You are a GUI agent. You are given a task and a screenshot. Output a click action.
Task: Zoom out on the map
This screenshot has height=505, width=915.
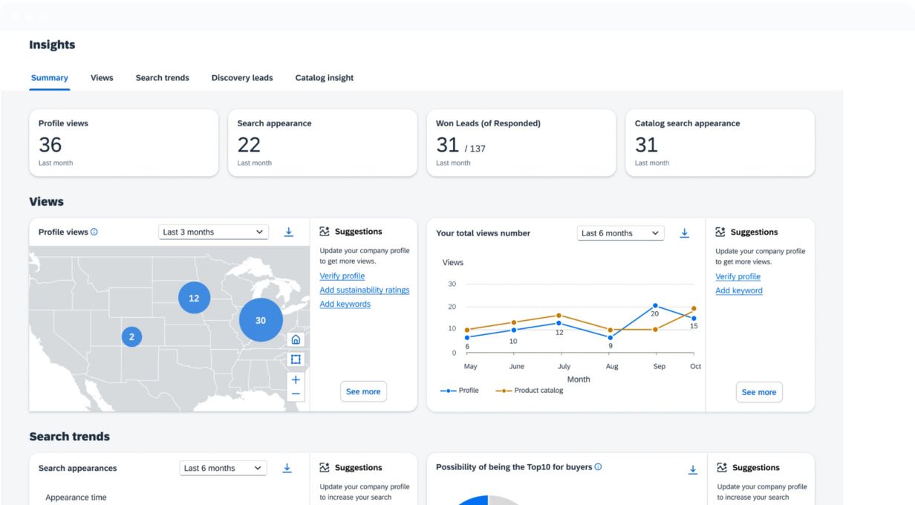296,394
